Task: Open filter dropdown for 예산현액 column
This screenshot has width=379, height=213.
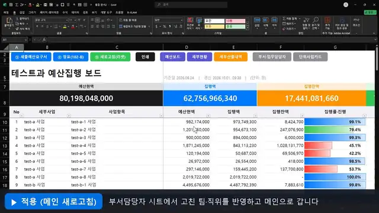Action: pos(208,116)
